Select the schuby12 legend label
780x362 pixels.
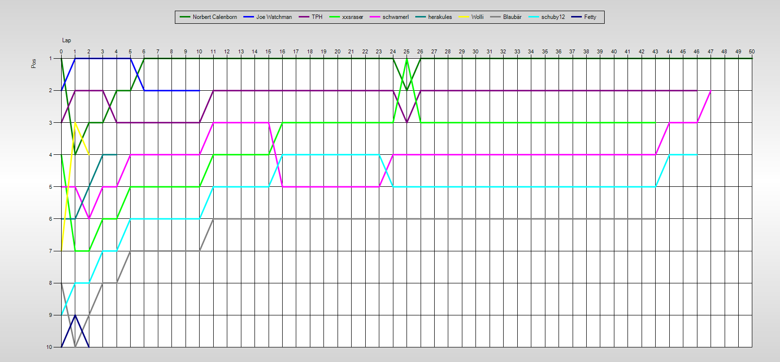click(553, 17)
